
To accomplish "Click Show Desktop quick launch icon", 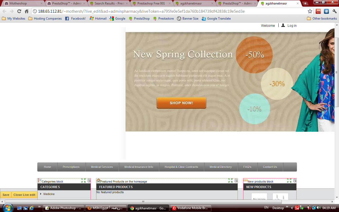I will 19,208.
